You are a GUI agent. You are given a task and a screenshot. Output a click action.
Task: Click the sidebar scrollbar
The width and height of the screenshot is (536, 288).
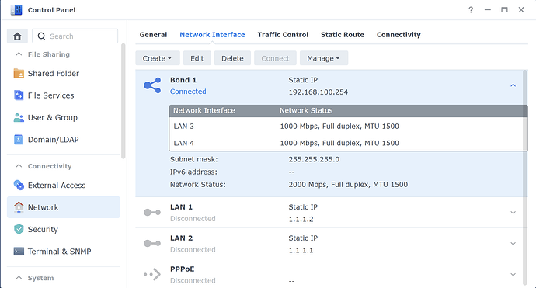pos(124,101)
